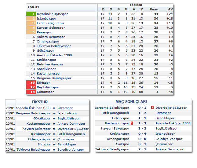Viewport: 197px width, 168px height.
Task: Click the Toplam header above the stats
Action: 135,5
